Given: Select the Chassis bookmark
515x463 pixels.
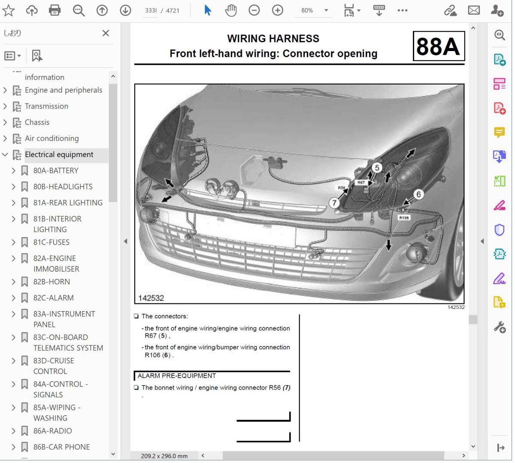Looking at the screenshot, I should [37, 122].
